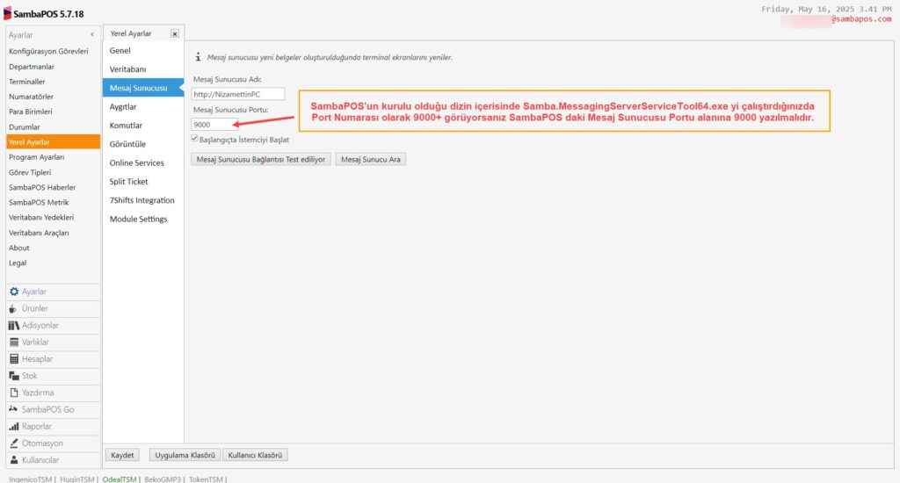Viewport: 900px width, 483px height.
Task: Open Uygulama Klasörü folder button
Action: [185, 455]
